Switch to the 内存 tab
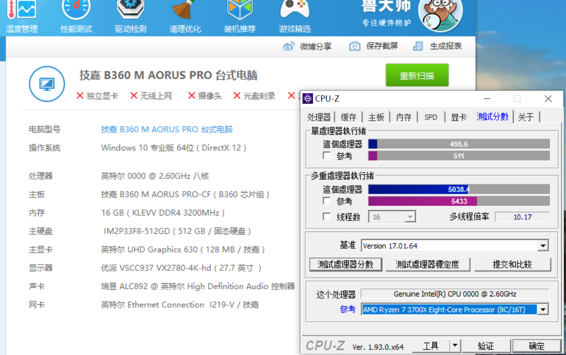 click(404, 117)
